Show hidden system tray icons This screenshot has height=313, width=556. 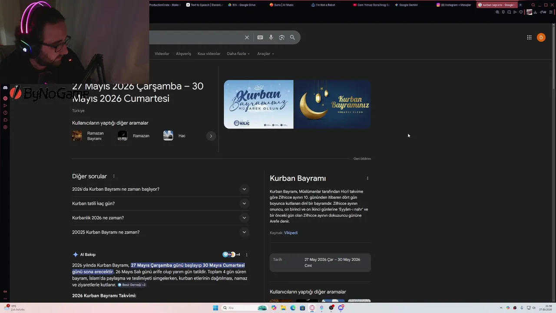coord(501,308)
